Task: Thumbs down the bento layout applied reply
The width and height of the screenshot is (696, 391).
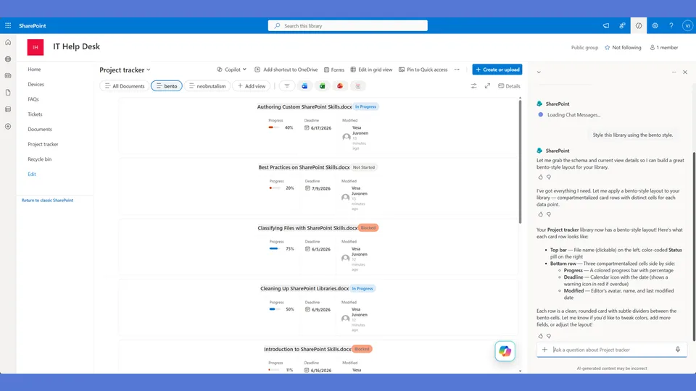Action: [549, 214]
